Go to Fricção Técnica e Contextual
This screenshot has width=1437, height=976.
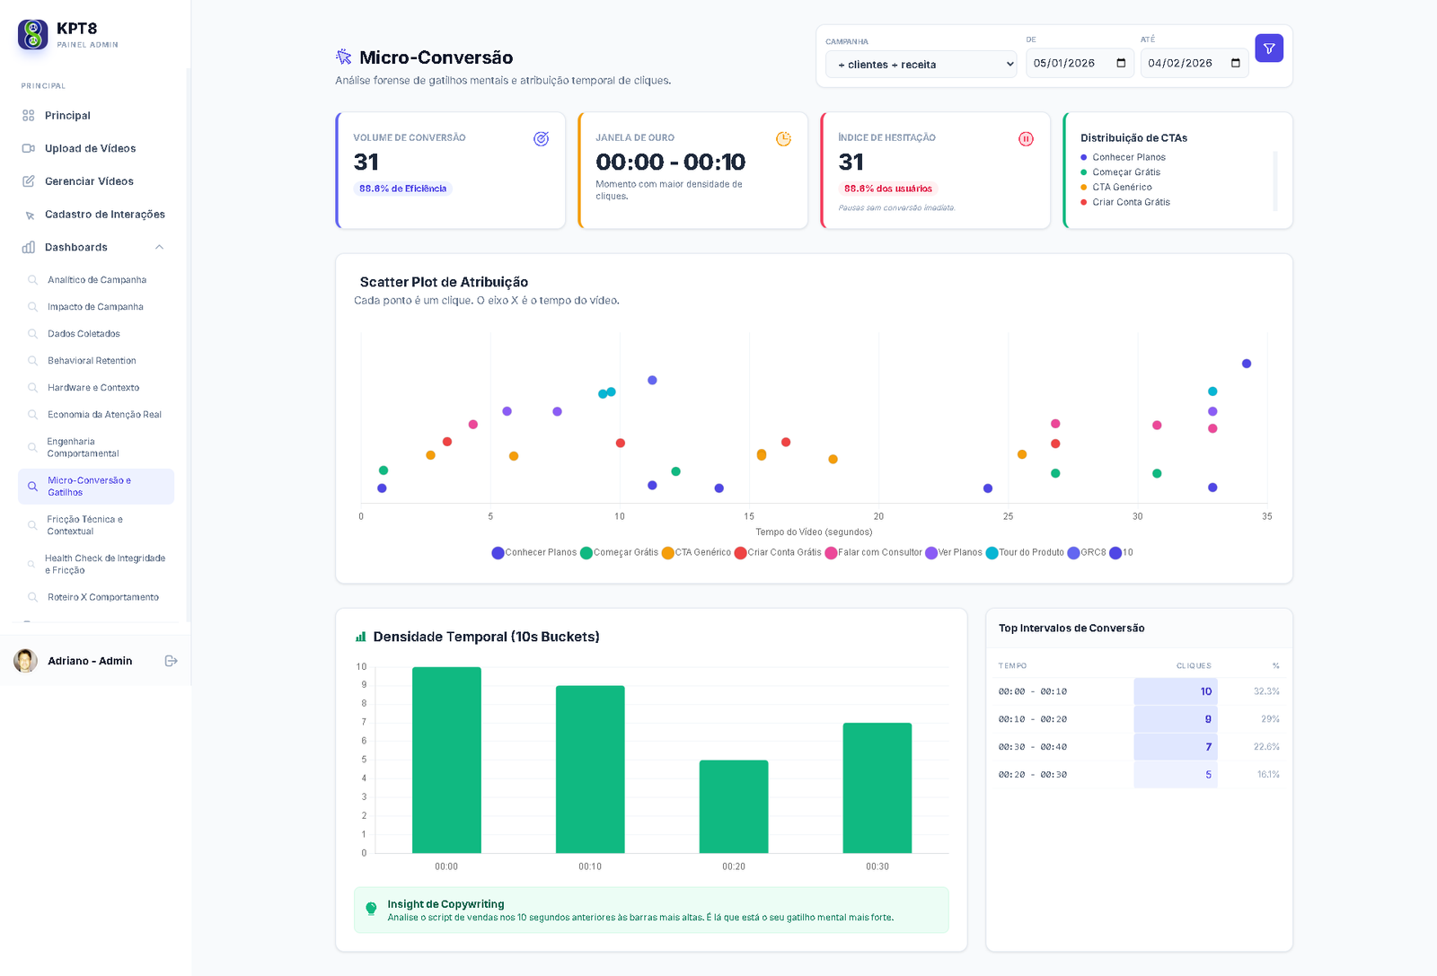click(85, 525)
